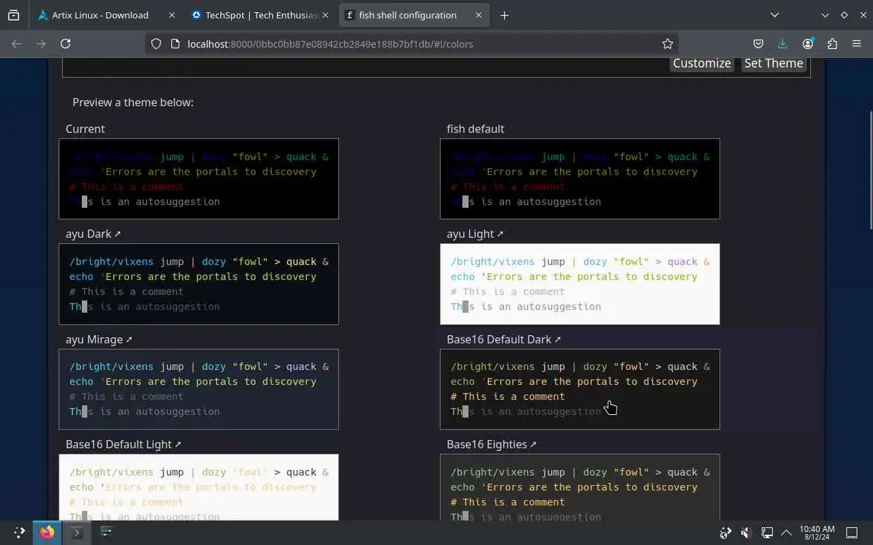873x545 pixels.
Task: Click show desktop button on taskbar
Action: tap(852, 532)
